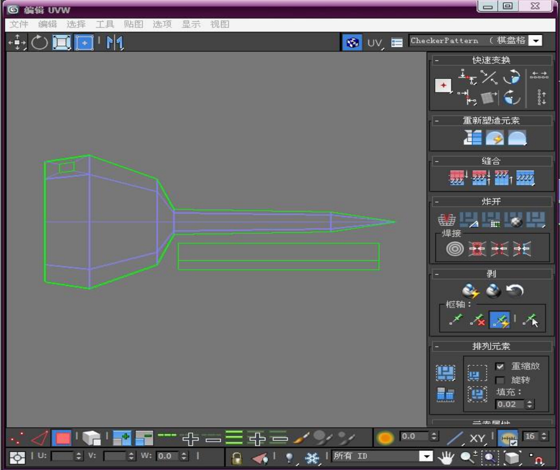Click the Mirror horizontal tool
Image resolution: width=560 pixels, height=470 pixels.
pyautogui.click(x=115, y=42)
